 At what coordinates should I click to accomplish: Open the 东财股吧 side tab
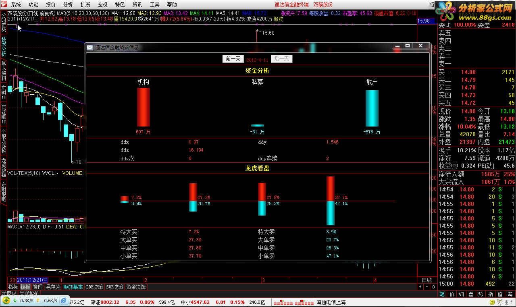coord(4,191)
